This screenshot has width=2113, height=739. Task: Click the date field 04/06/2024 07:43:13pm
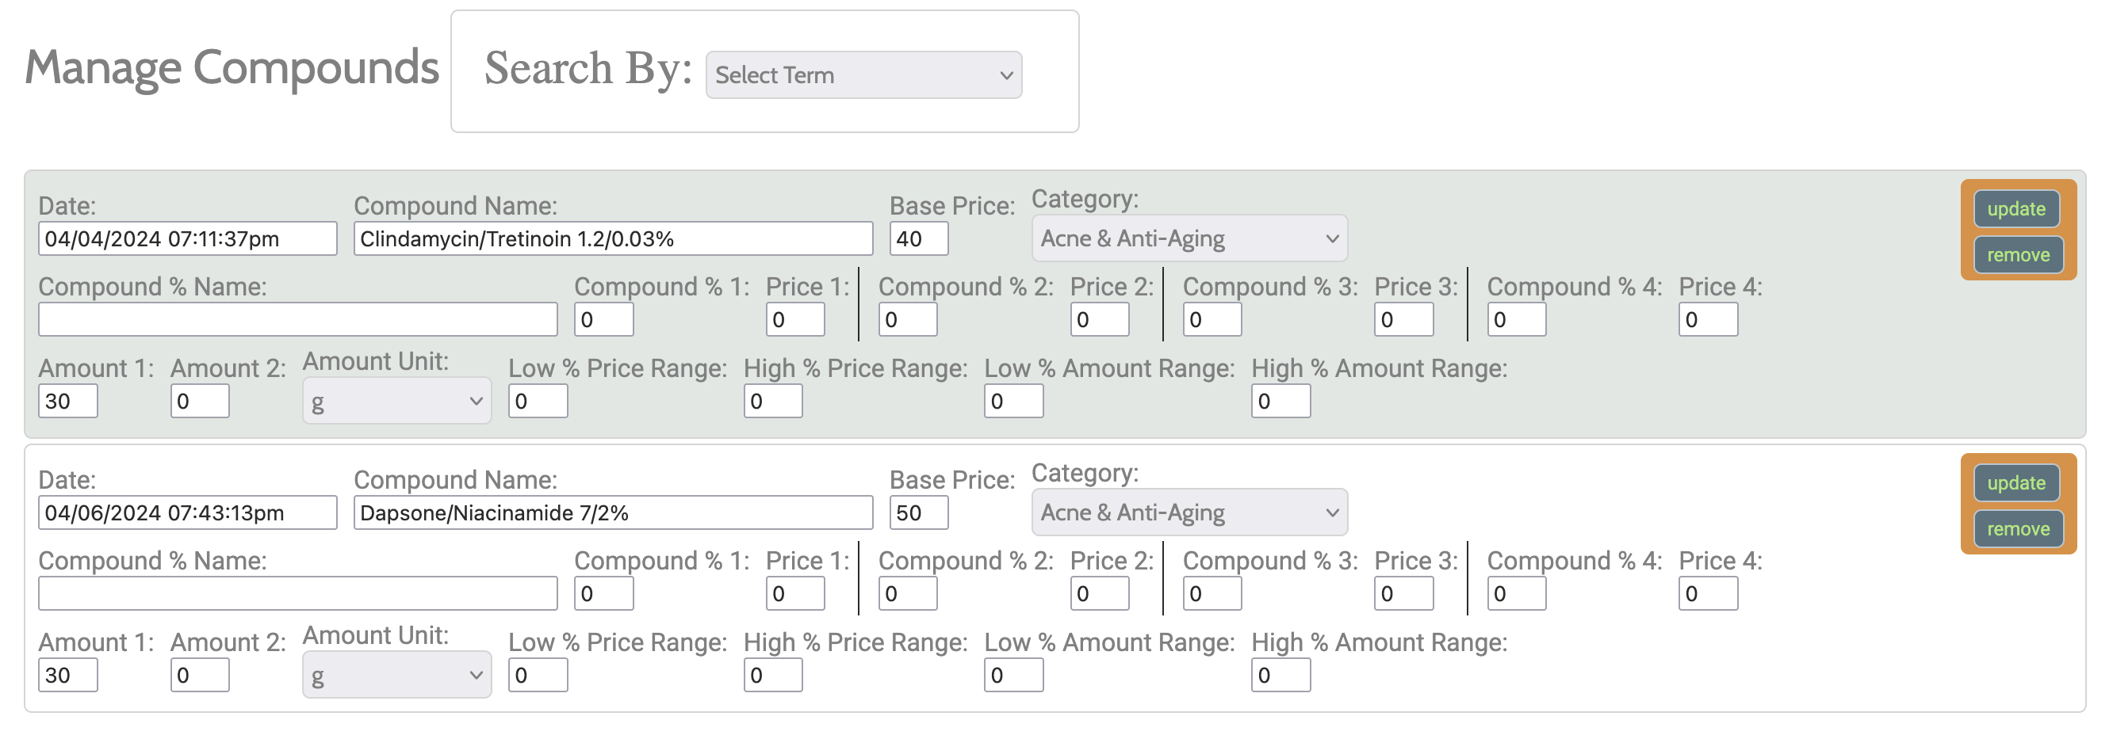pos(187,512)
